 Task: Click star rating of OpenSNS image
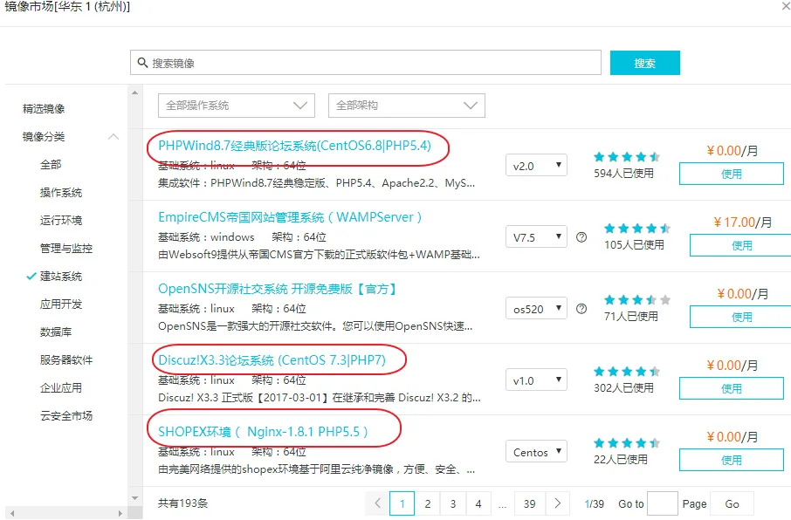tap(637, 300)
